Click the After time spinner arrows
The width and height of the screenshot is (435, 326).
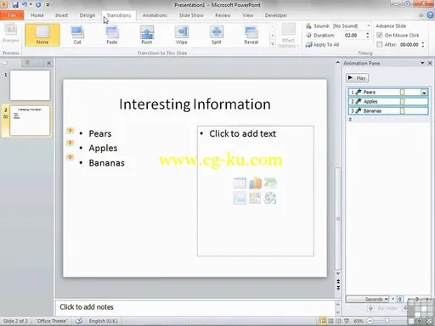[x=423, y=45]
